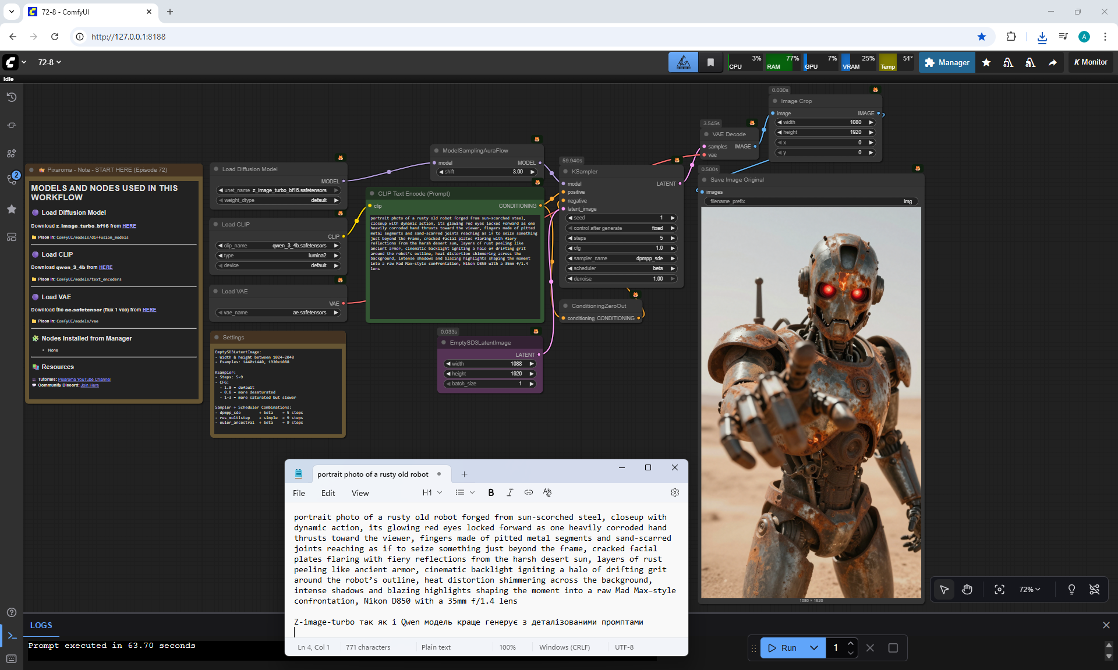Click the K Monitor button
Viewport: 1118px width, 670px height.
[x=1091, y=62]
